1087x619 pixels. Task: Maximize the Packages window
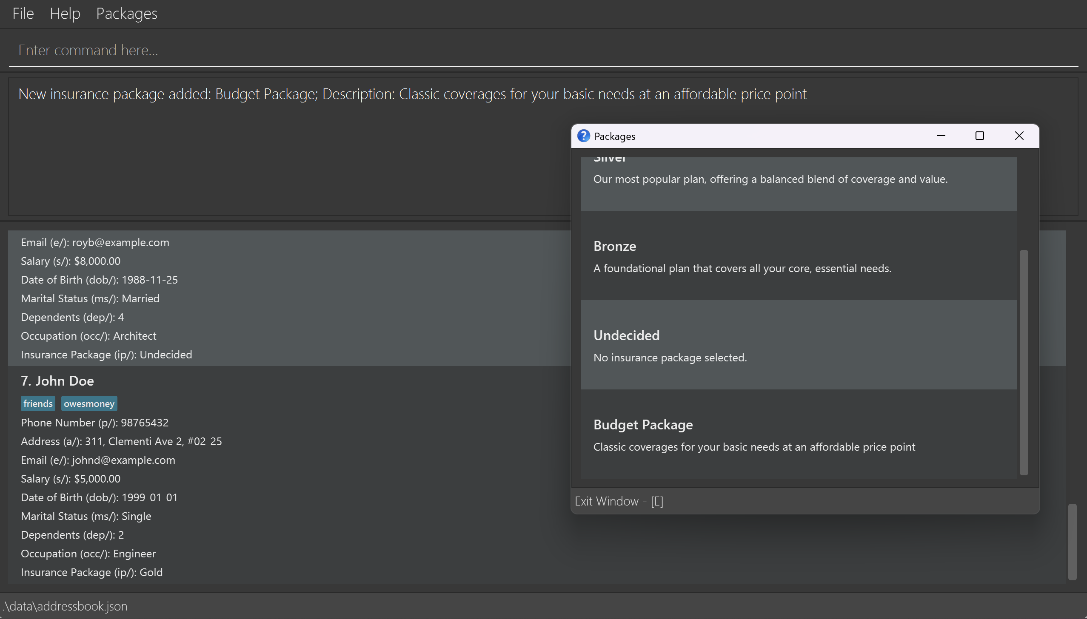[980, 136]
